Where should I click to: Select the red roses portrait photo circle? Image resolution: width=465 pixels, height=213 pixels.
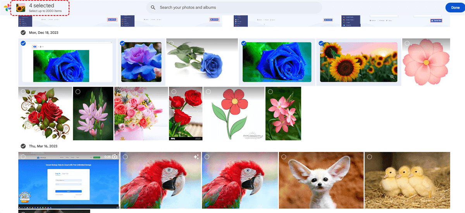click(174, 91)
